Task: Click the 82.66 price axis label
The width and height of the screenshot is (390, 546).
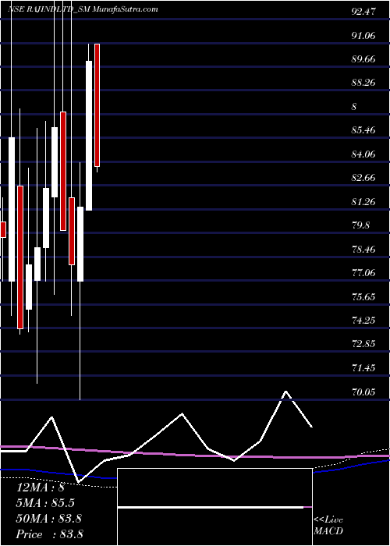Action: pyautogui.click(x=363, y=178)
